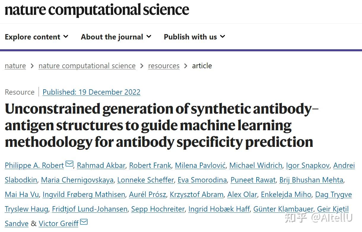Open author Sepp Hochreiter's link
362x232 pixels.
pyautogui.click(x=158, y=209)
